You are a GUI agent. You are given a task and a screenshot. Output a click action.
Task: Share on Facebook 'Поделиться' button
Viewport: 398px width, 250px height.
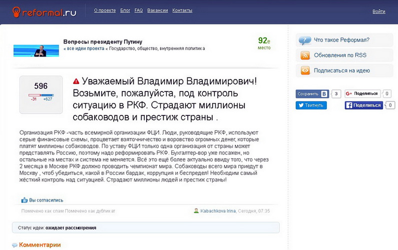363,105
